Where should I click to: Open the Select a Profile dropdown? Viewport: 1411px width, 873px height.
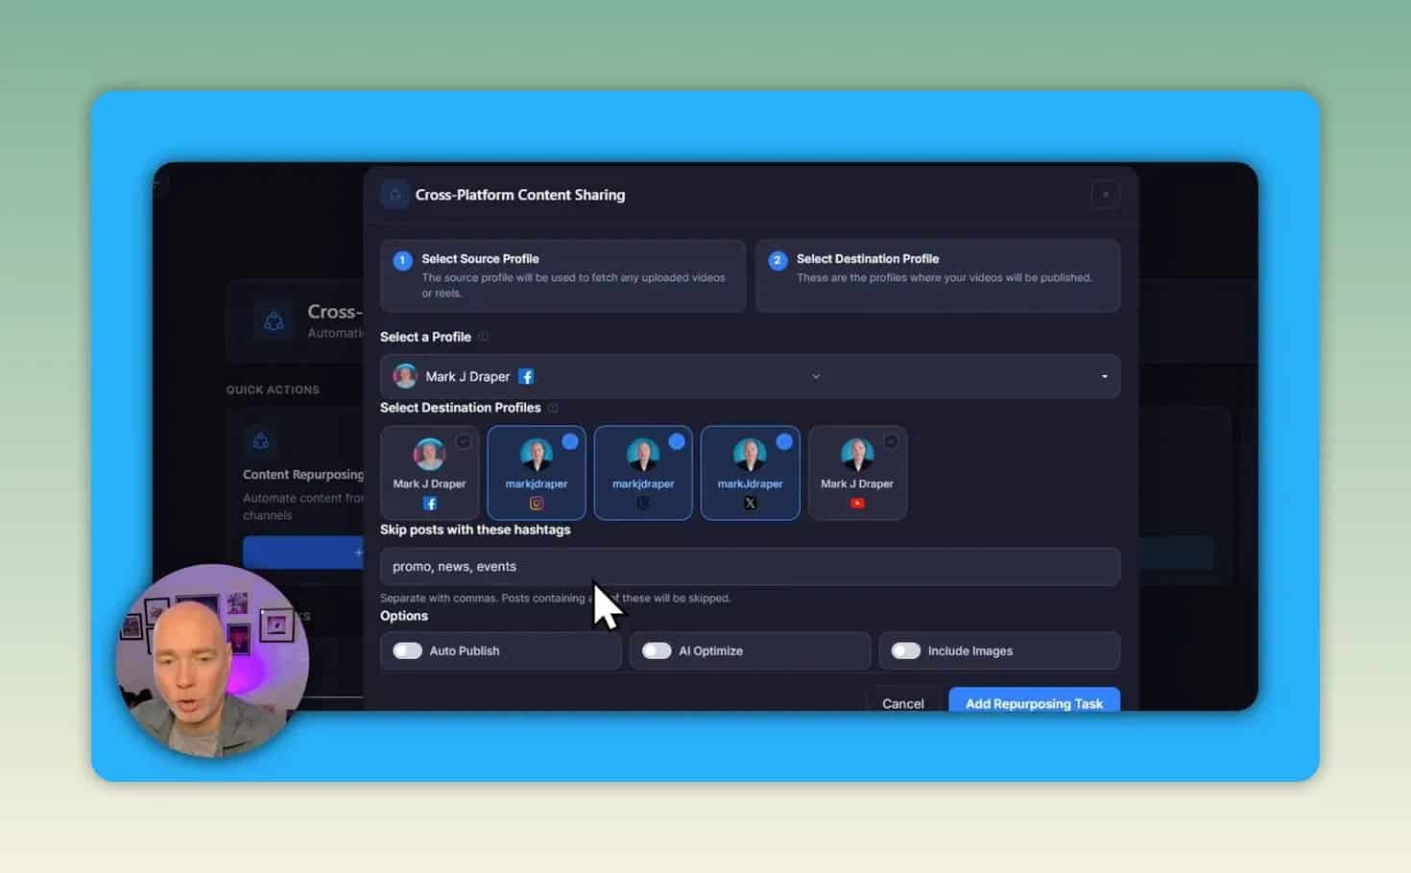point(750,376)
